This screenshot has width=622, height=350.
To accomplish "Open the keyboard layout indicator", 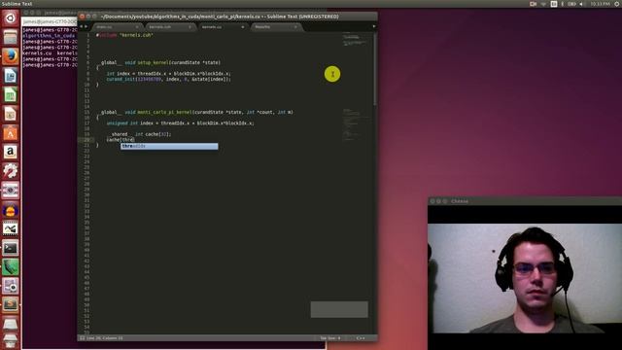I will coord(554,4).
